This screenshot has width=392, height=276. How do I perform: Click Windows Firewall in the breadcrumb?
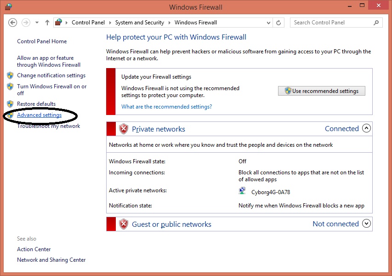coord(196,23)
